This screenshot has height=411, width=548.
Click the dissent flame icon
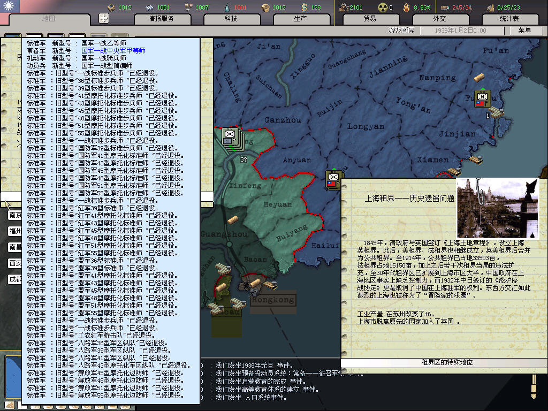pyautogui.click(x=406, y=7)
